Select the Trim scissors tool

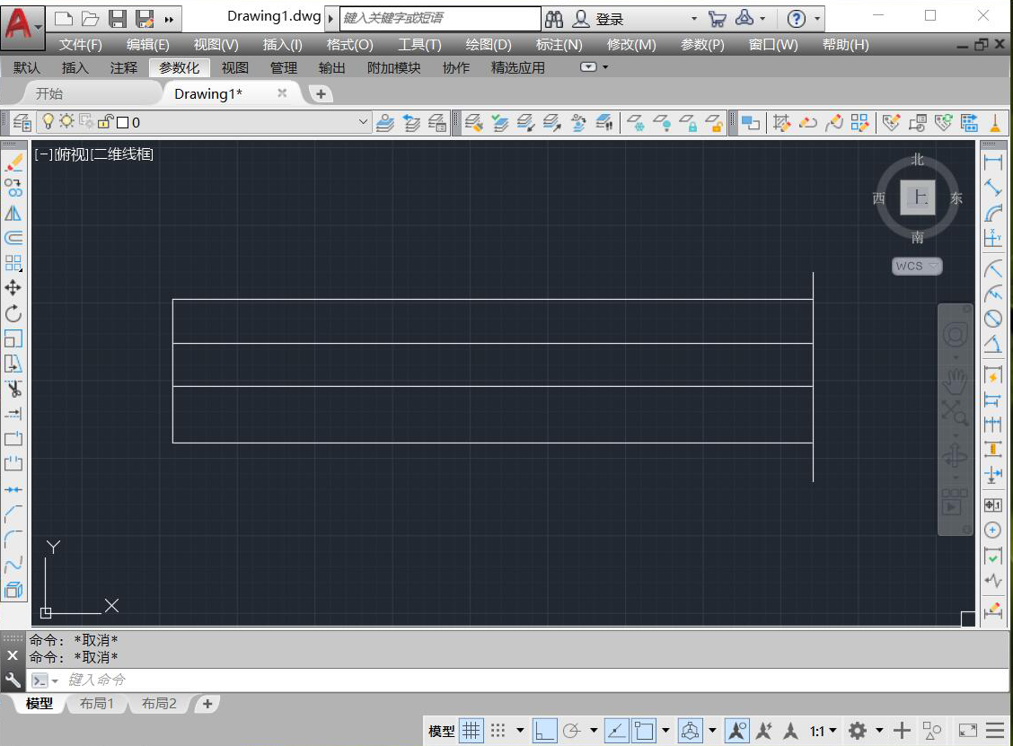coord(13,389)
